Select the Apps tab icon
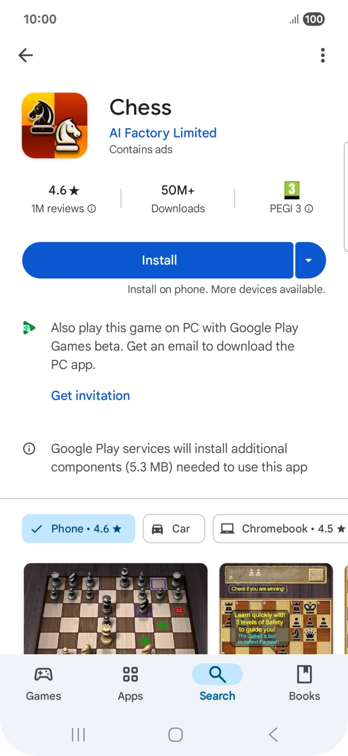The height and width of the screenshot is (756, 348). click(x=130, y=675)
